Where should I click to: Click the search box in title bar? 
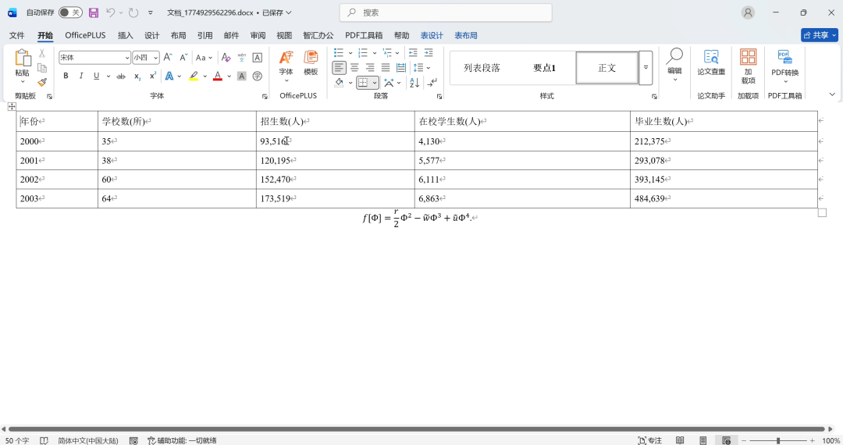pyautogui.click(x=446, y=12)
